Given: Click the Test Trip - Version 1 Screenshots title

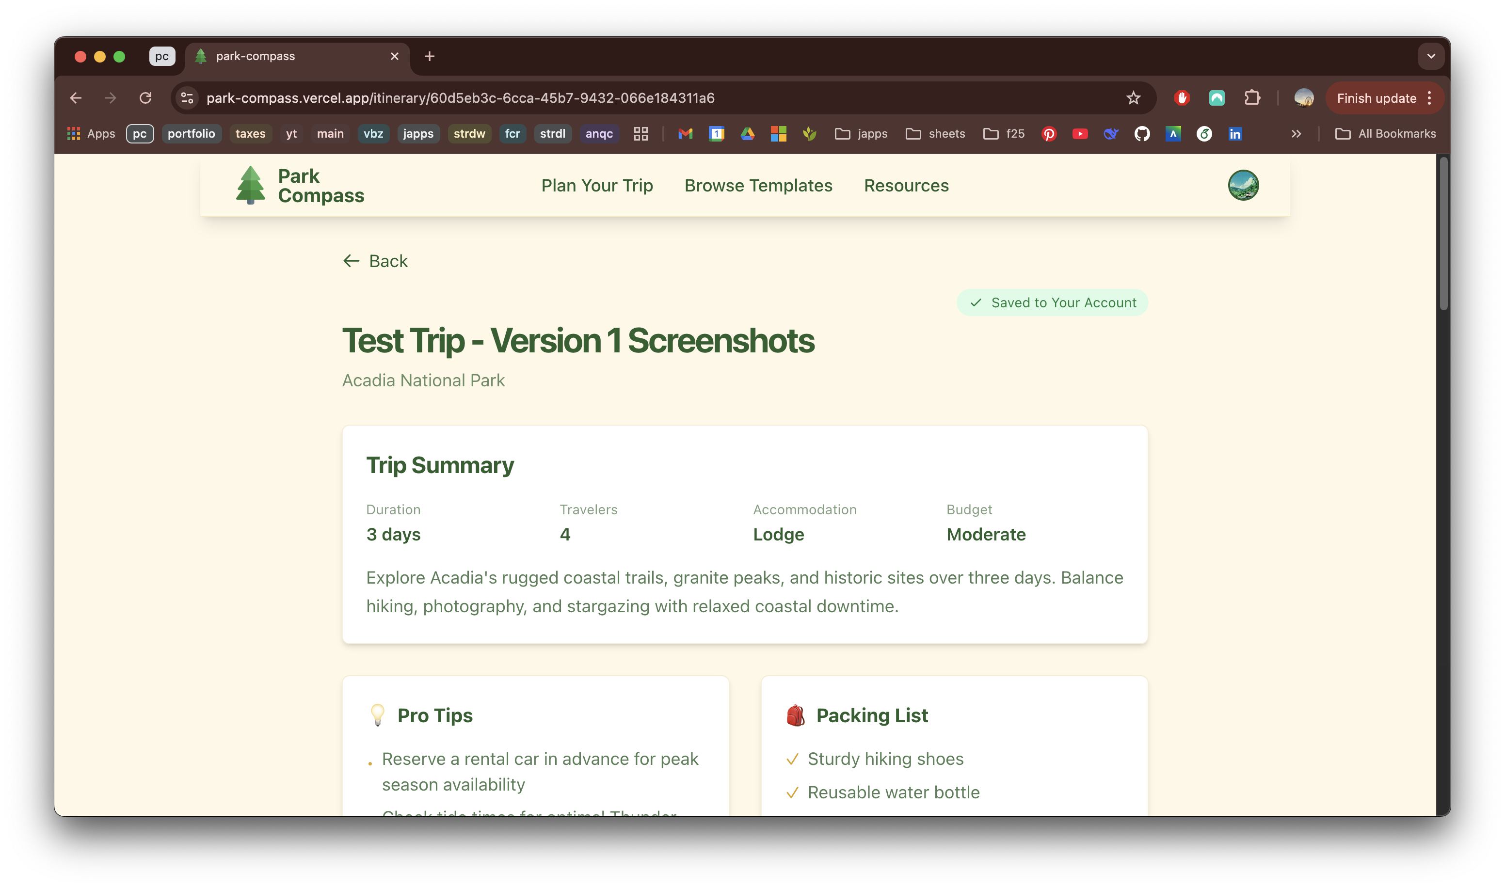Looking at the screenshot, I should 578,341.
